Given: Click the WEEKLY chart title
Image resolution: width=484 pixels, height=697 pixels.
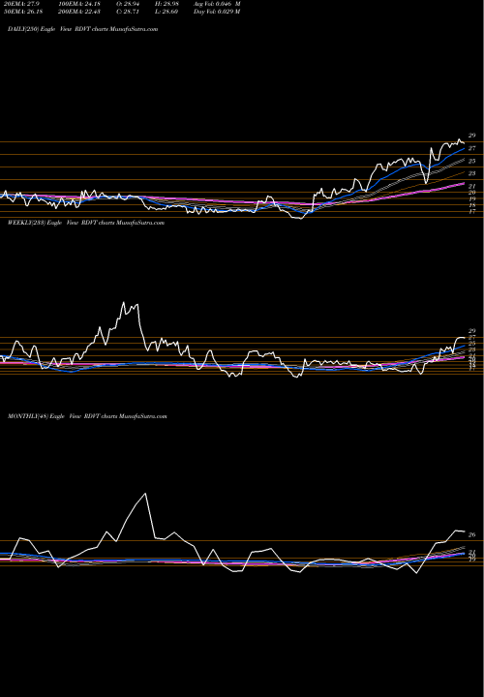Looking at the screenshot, I should click(x=86, y=223).
